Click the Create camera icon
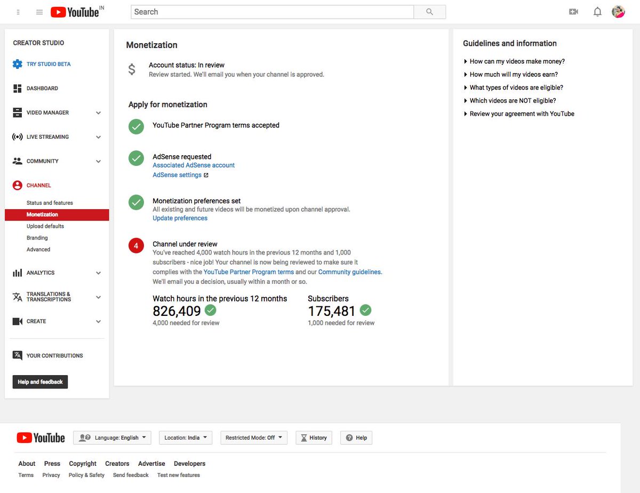Viewport: 640px width, 493px height. [x=18, y=321]
